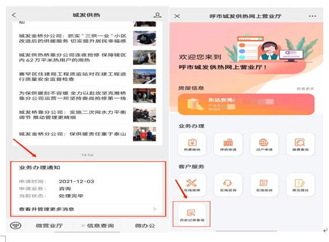
Task: Open 在线咨询 headset icon
Action: (x=228, y=185)
